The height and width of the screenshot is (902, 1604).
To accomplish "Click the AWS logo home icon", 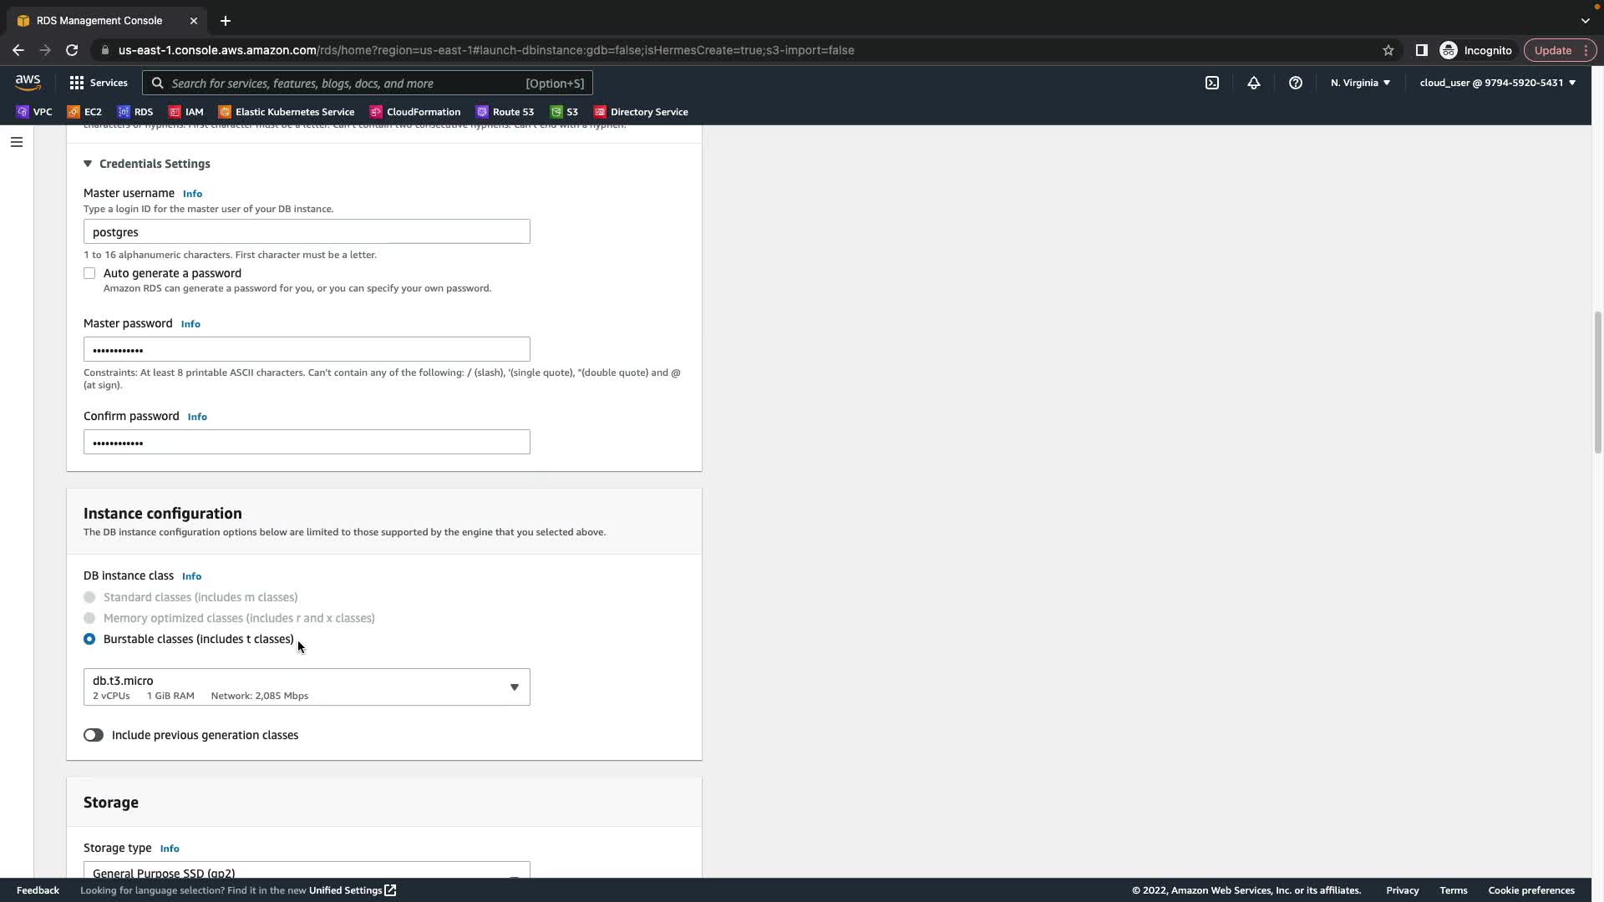I will 28,82.
